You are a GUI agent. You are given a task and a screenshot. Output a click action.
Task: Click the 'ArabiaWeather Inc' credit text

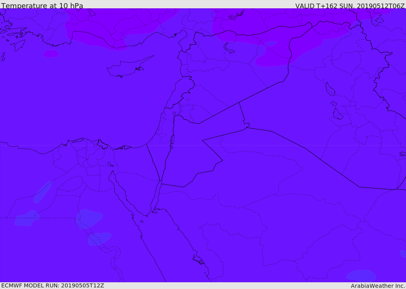tap(377, 286)
